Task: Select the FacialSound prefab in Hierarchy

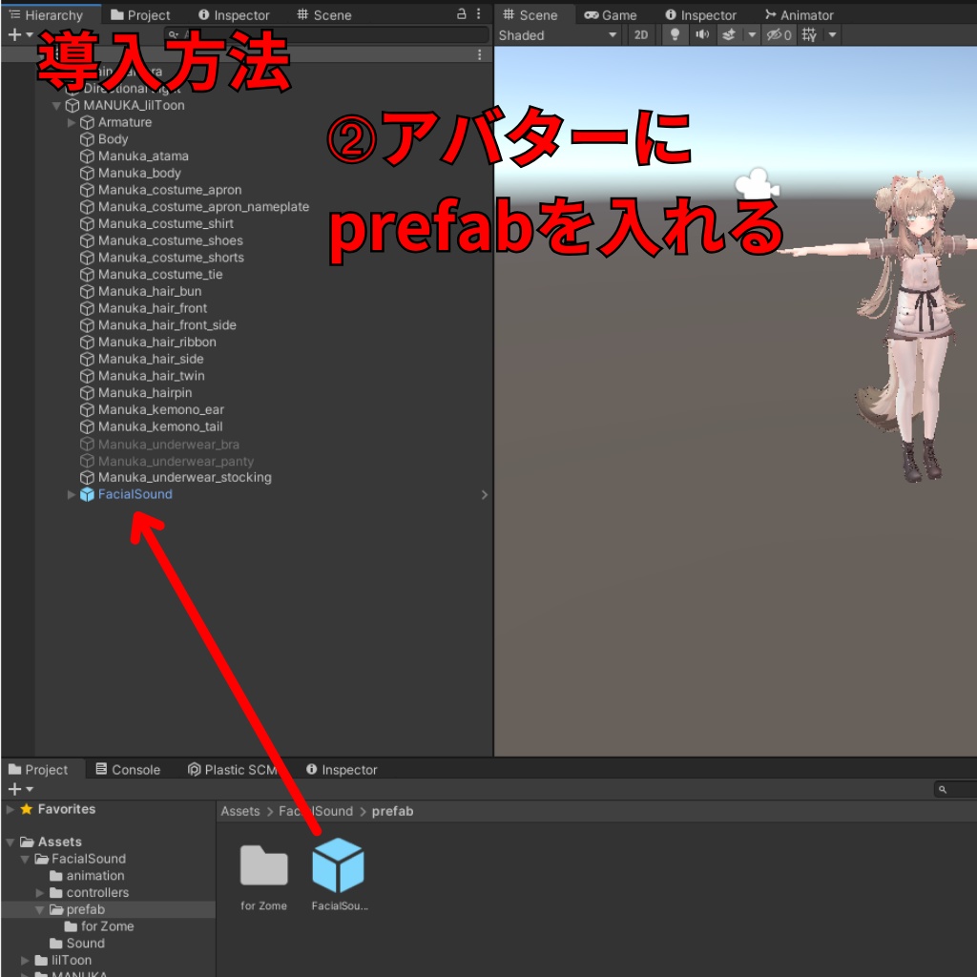Action: pyautogui.click(x=133, y=494)
